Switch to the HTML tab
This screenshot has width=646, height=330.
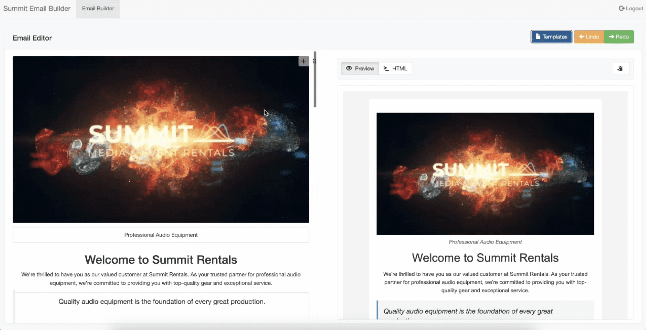click(x=395, y=68)
